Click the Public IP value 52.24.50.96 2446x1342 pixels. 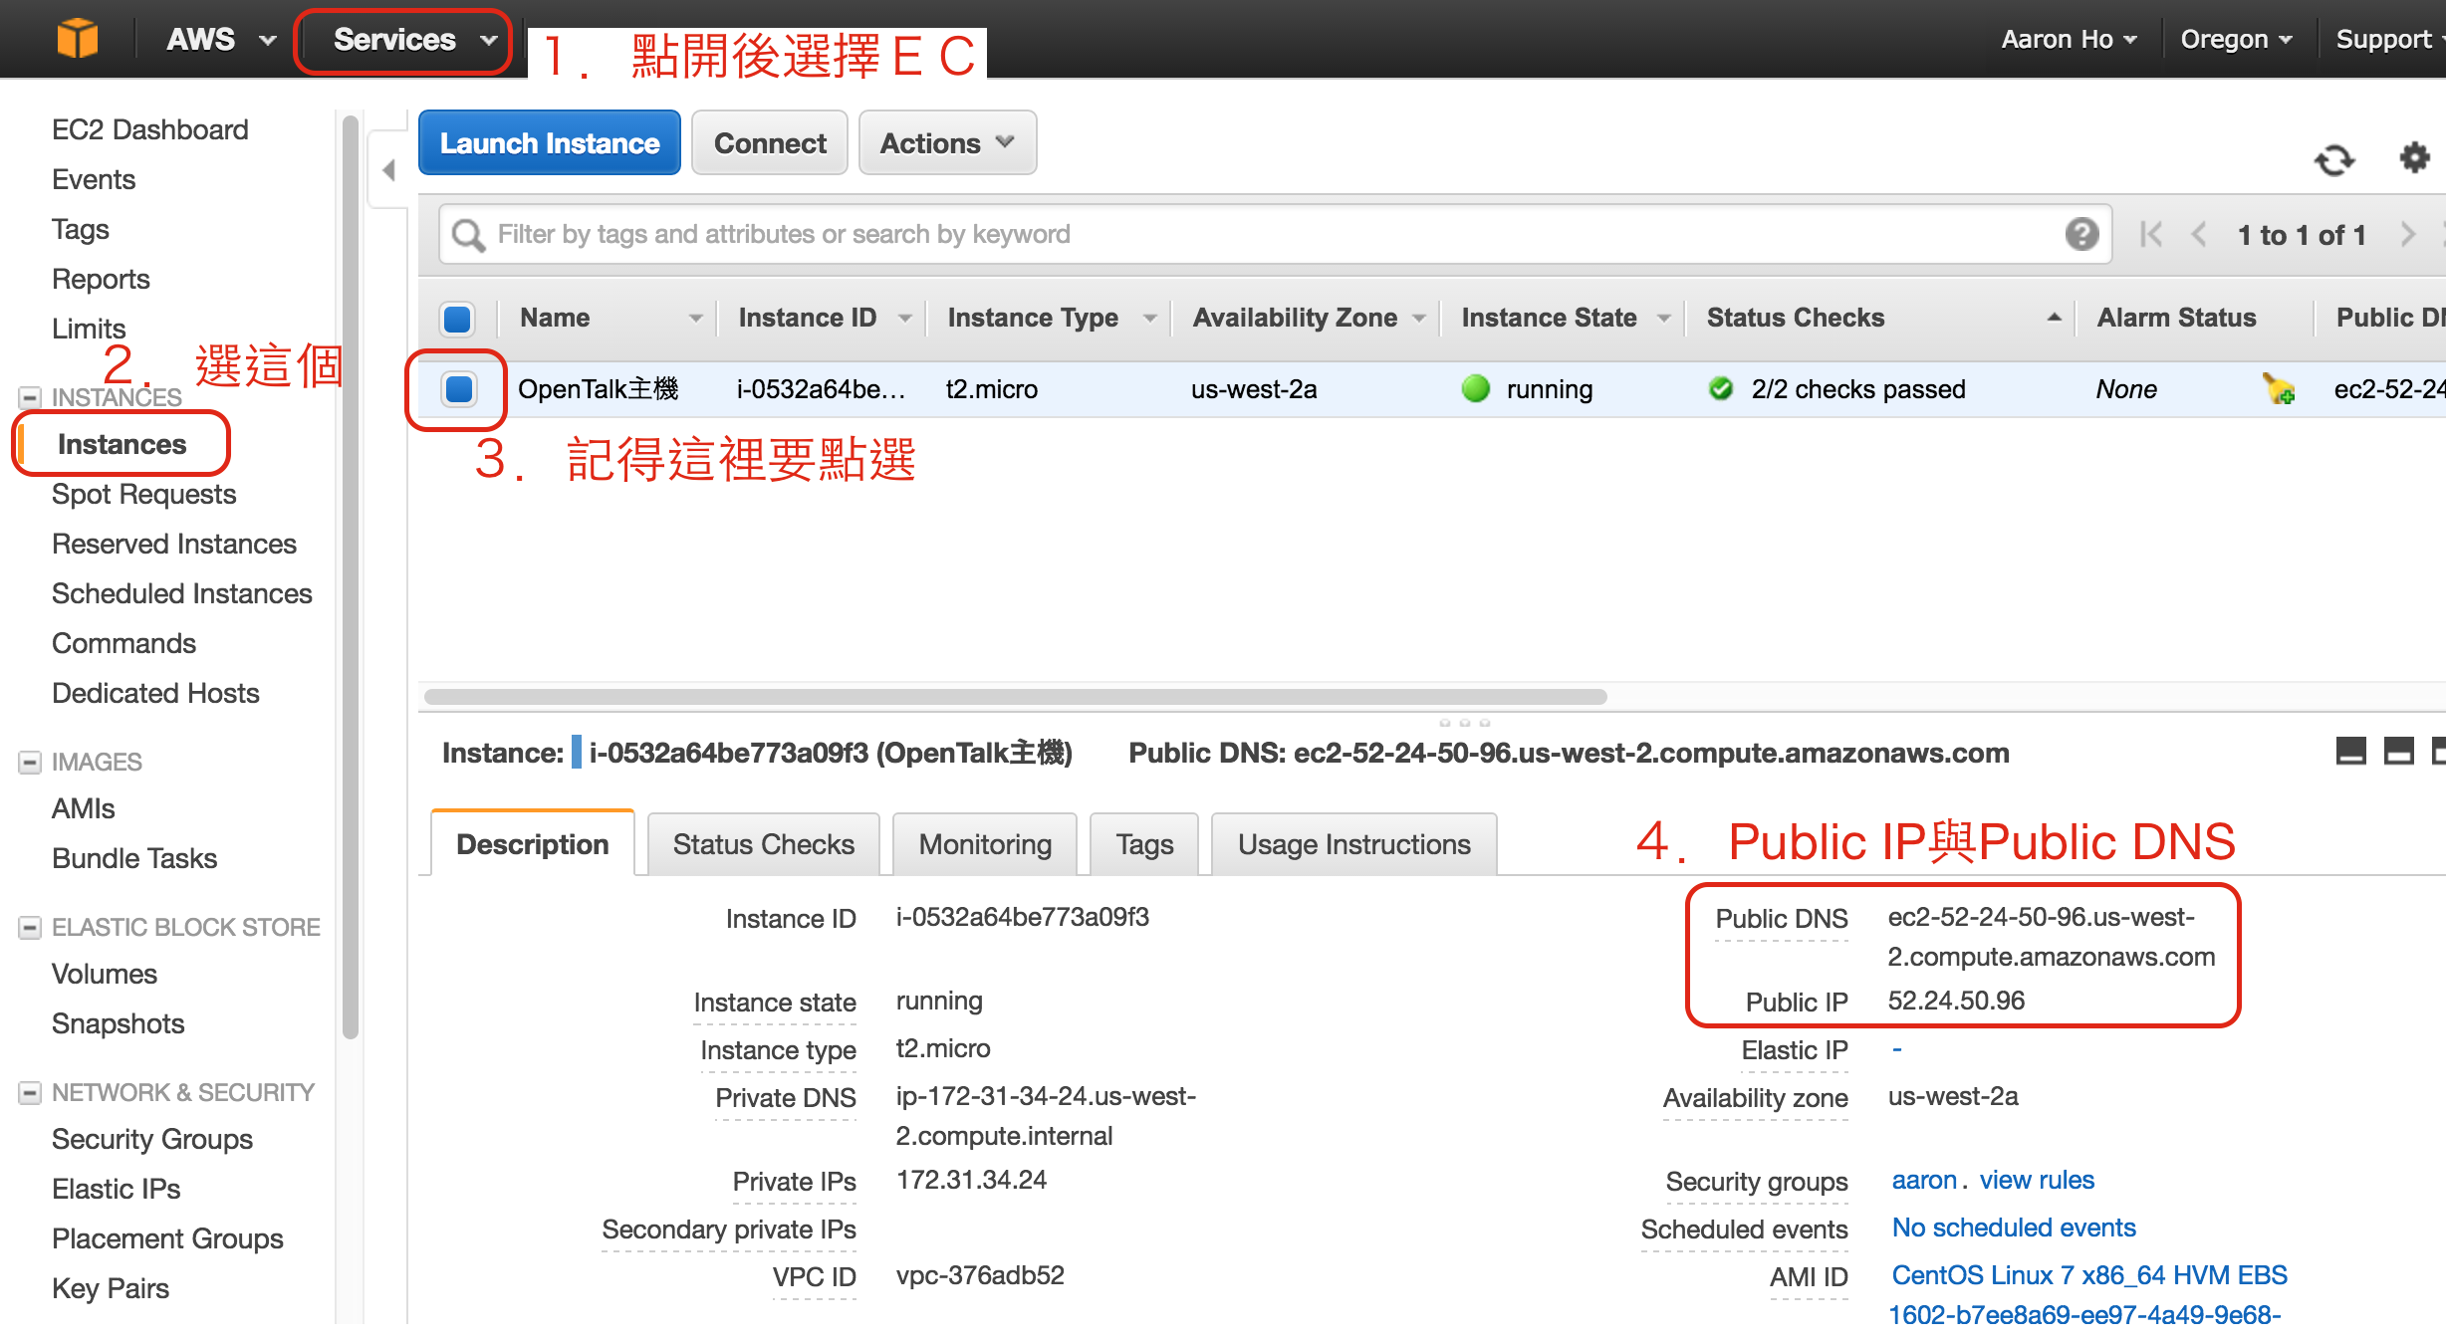(x=1956, y=1001)
